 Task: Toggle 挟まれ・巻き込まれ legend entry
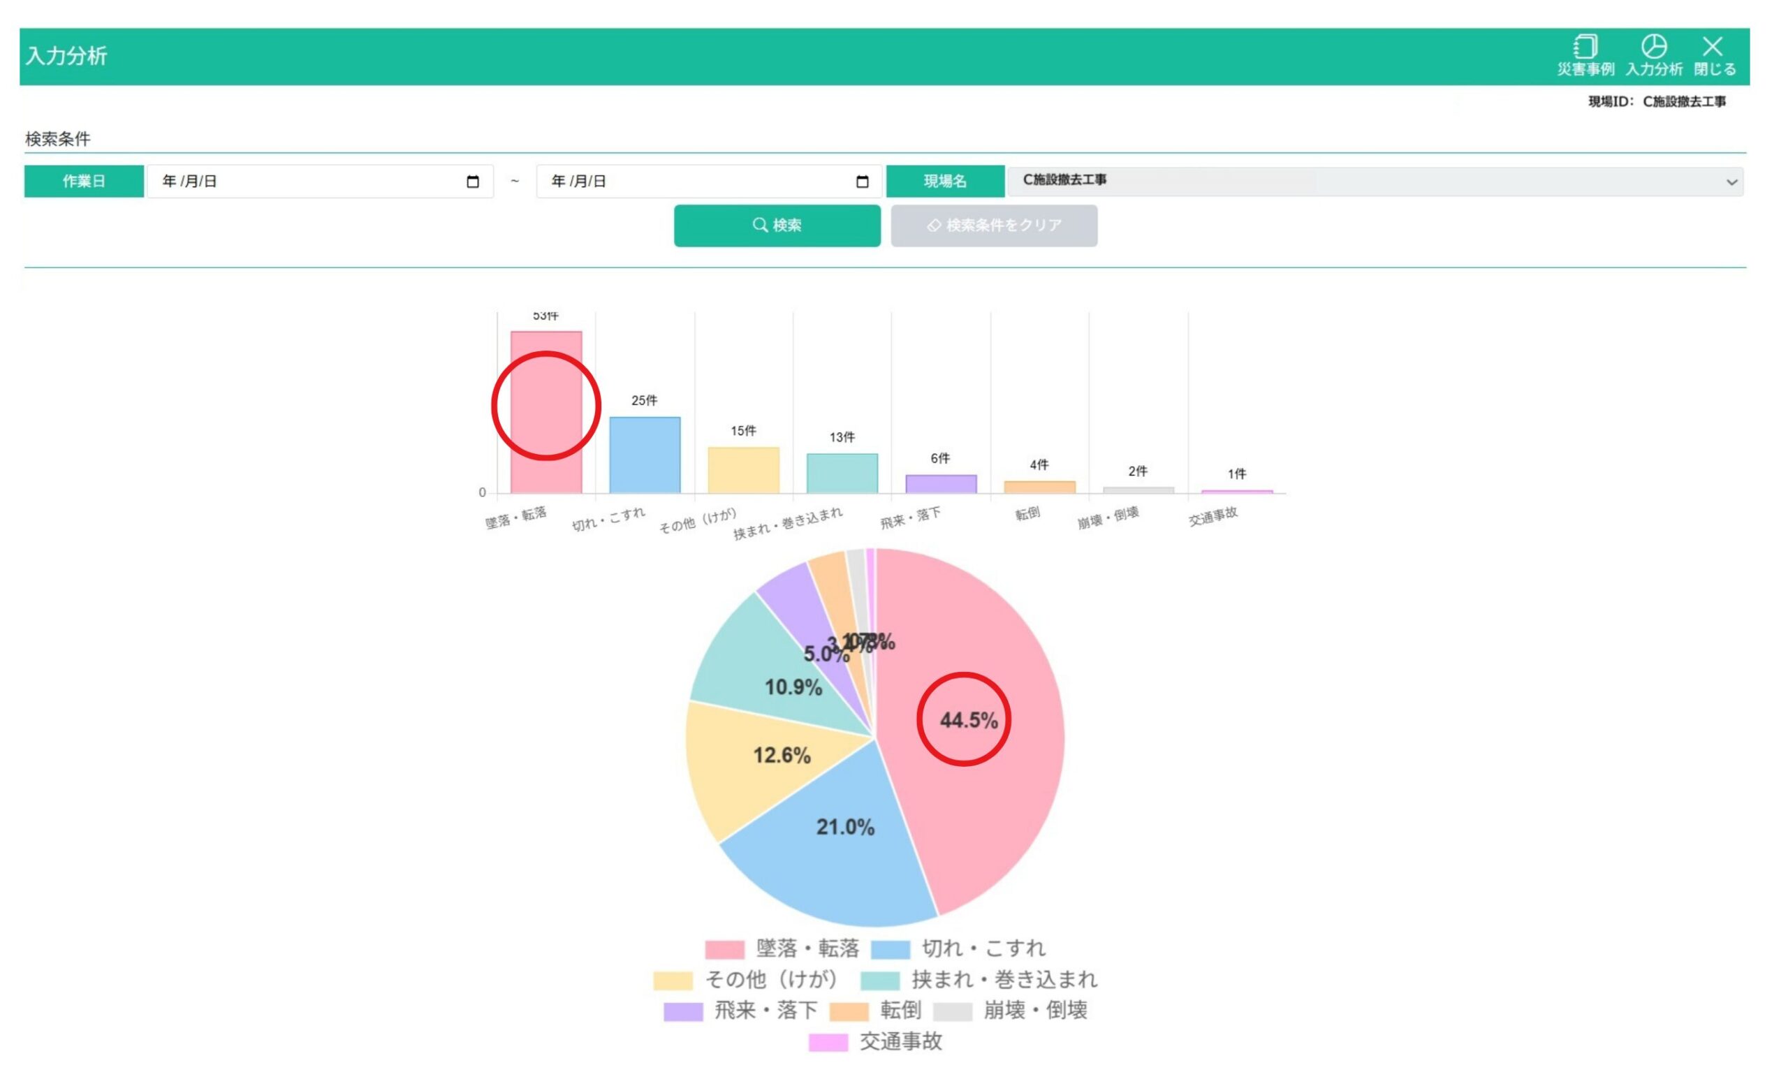[979, 979]
